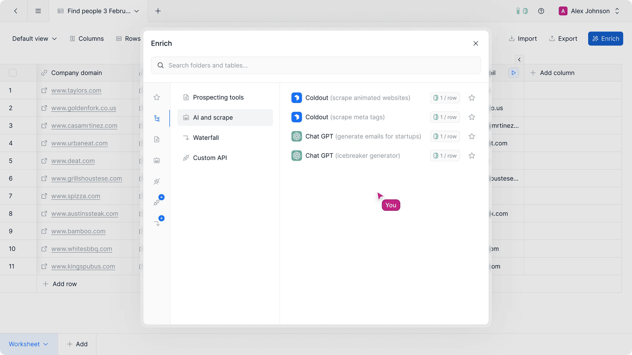
Task: Favorite Chat GPT icebreaker generator
Action: click(x=472, y=156)
